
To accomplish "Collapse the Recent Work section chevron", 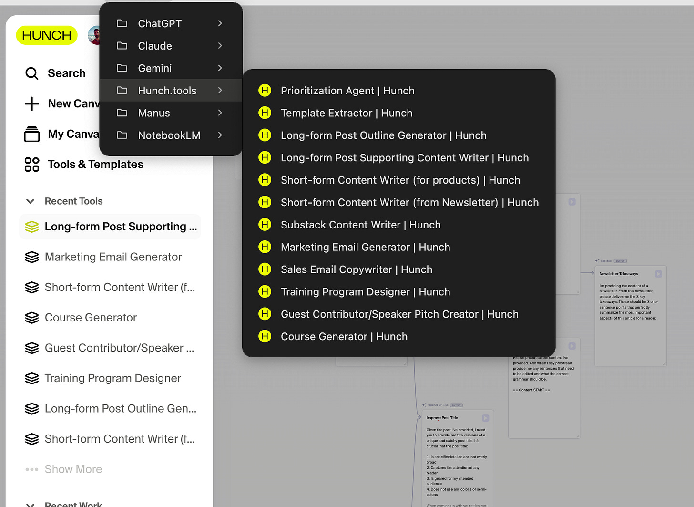I will pyautogui.click(x=30, y=504).
